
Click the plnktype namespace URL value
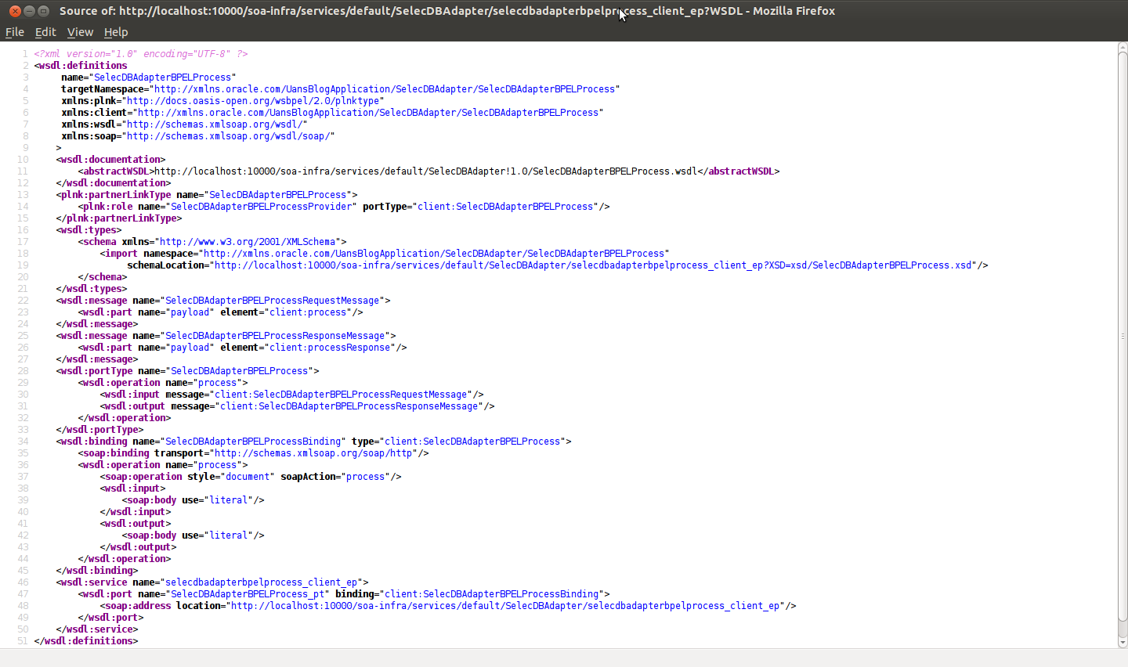255,101
